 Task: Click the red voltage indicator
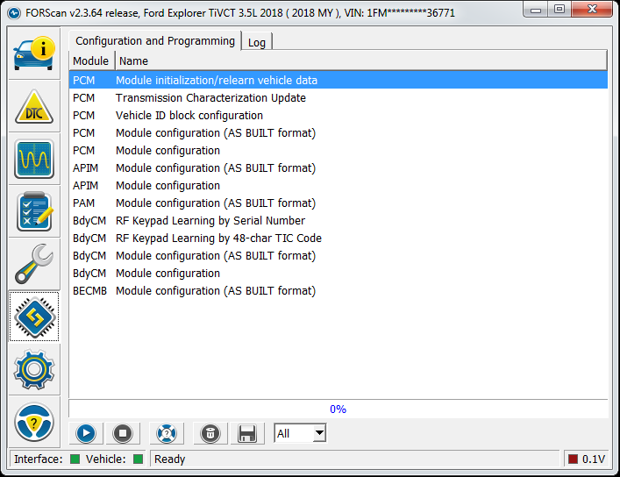coord(573,459)
